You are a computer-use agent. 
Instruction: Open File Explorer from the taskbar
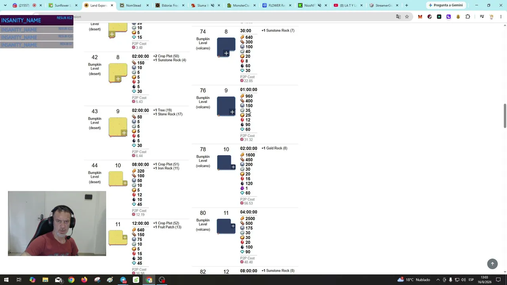click(45, 280)
